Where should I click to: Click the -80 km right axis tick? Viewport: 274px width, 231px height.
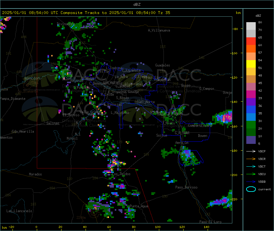pyautogui.click(x=235, y=29)
